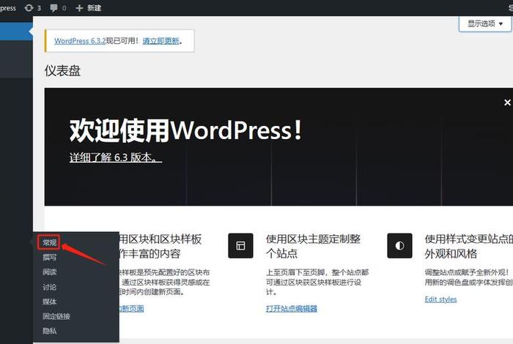Click the 新建 label in admin bar

click(x=95, y=8)
